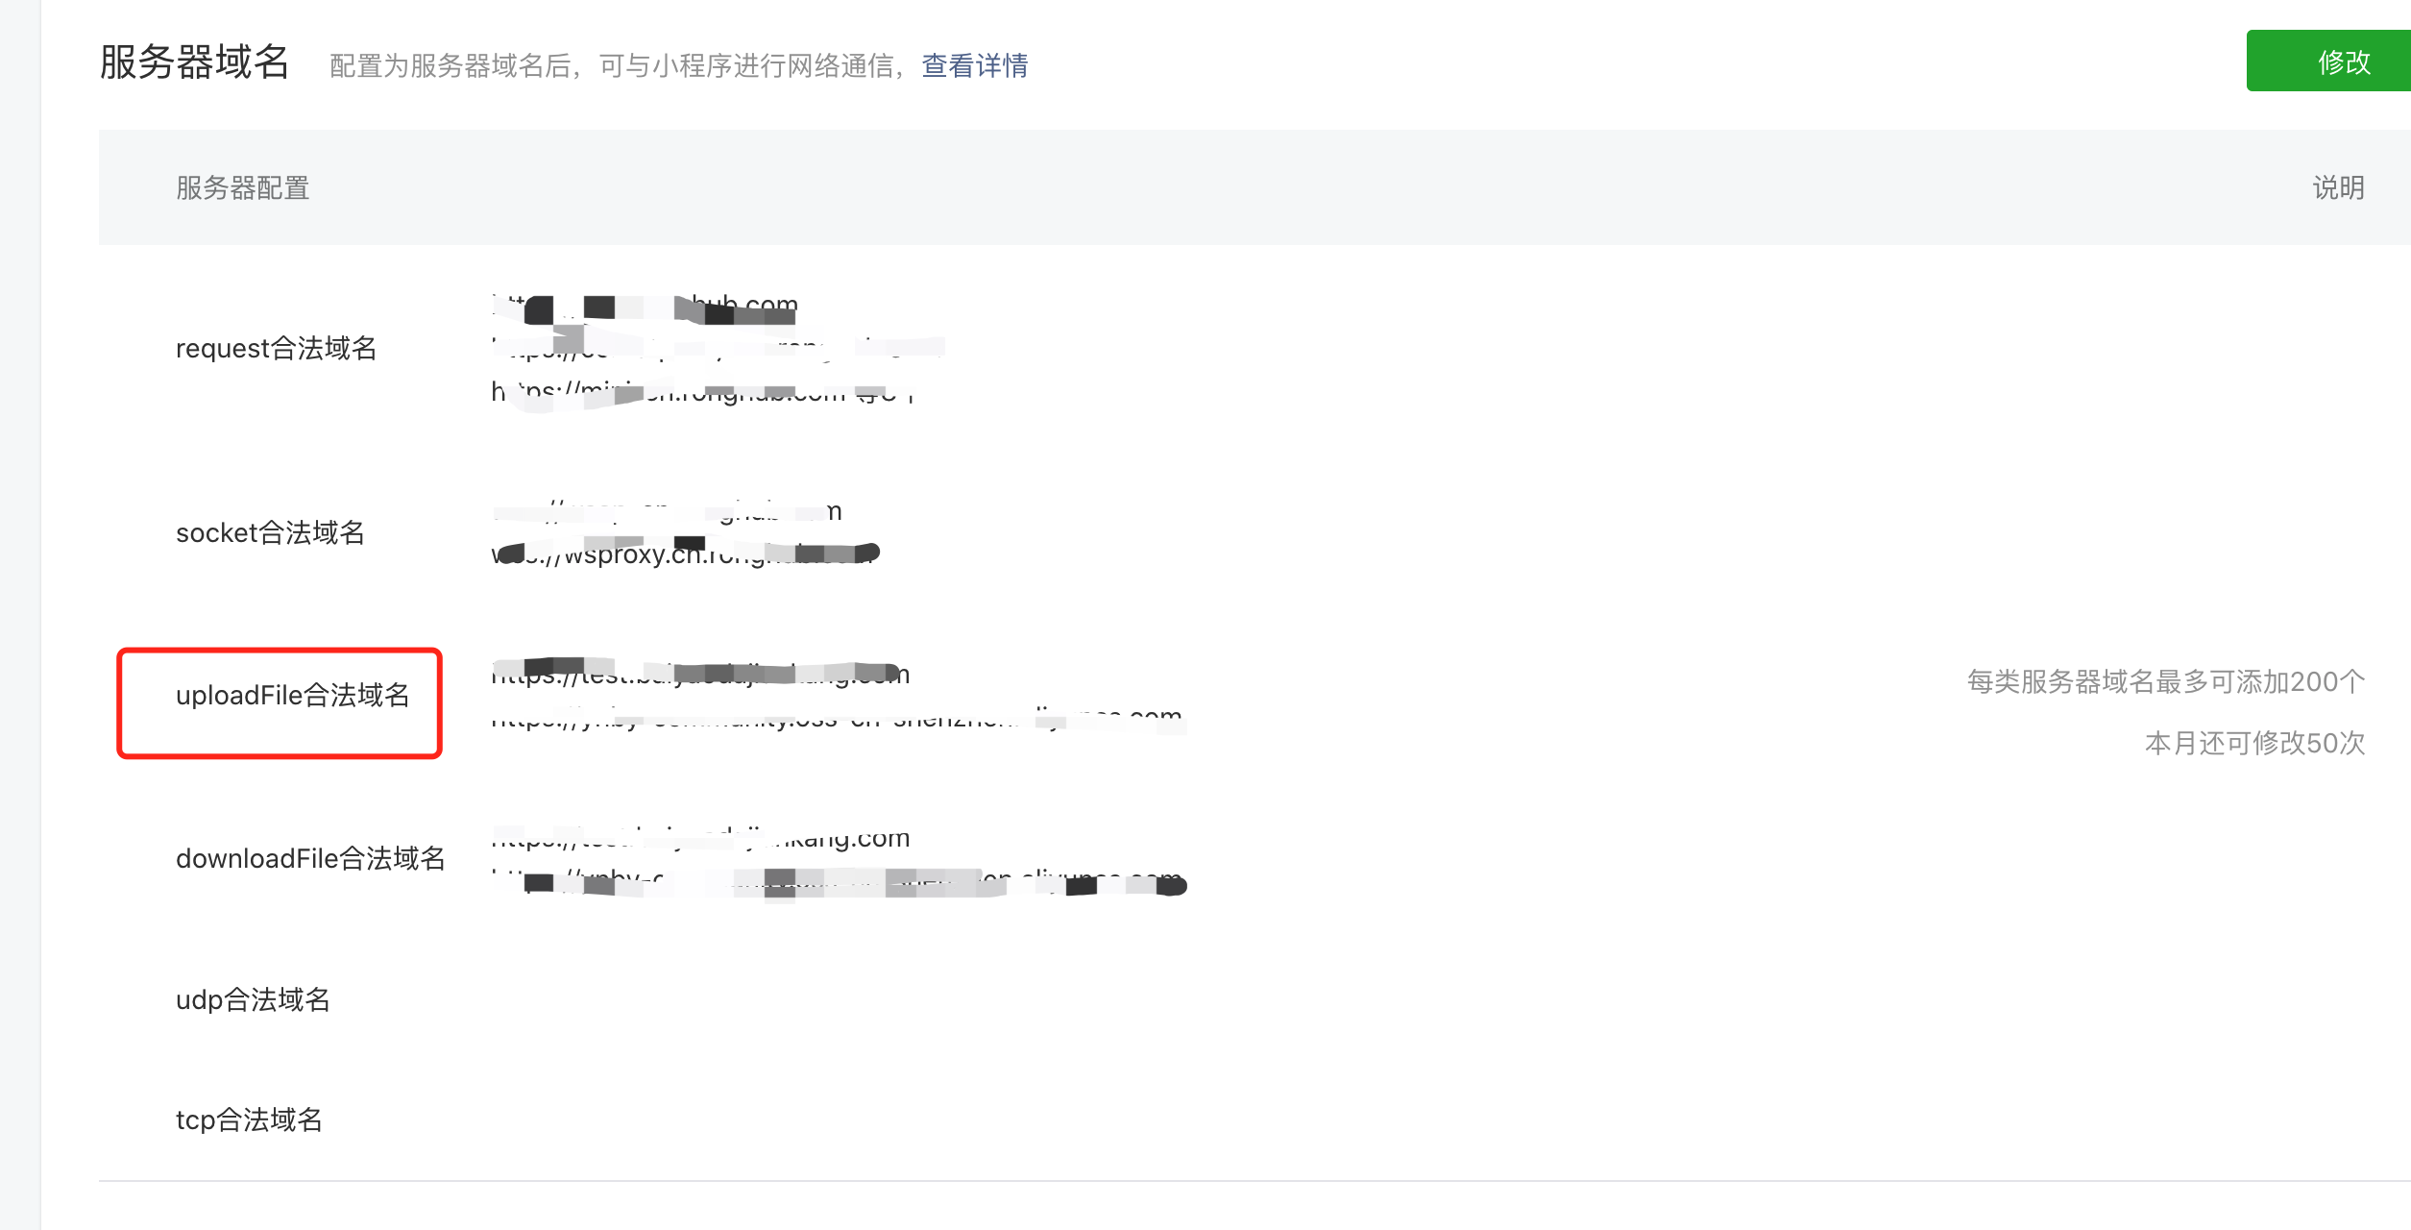This screenshot has width=2411, height=1230.
Task: Click the first uploadFile domain entry
Action: [x=700, y=674]
